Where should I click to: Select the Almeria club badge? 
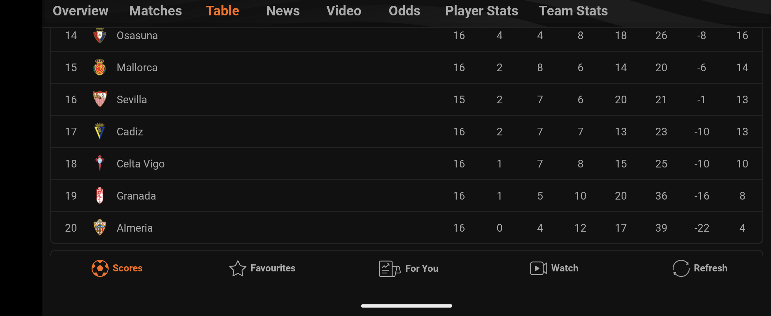pyautogui.click(x=100, y=227)
